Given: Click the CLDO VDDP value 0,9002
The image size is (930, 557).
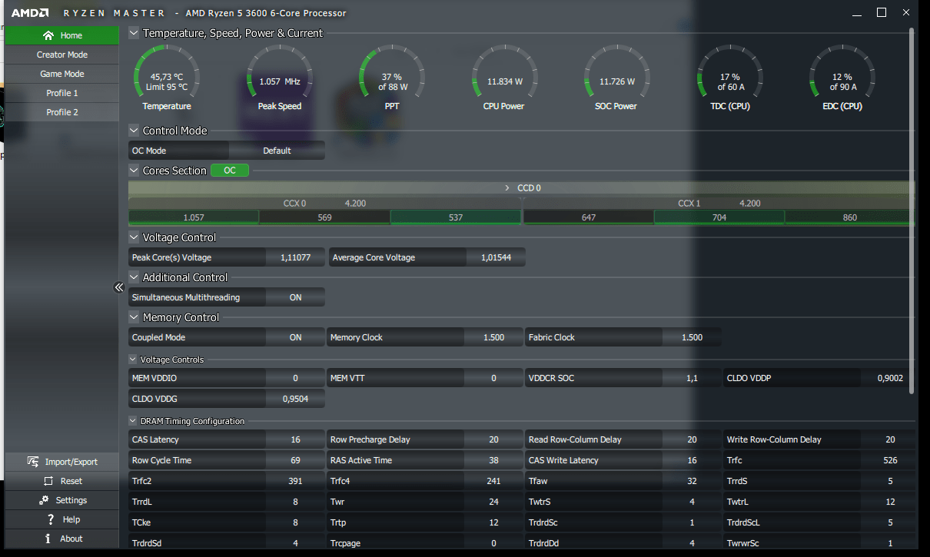Looking at the screenshot, I should pyautogui.click(x=890, y=378).
